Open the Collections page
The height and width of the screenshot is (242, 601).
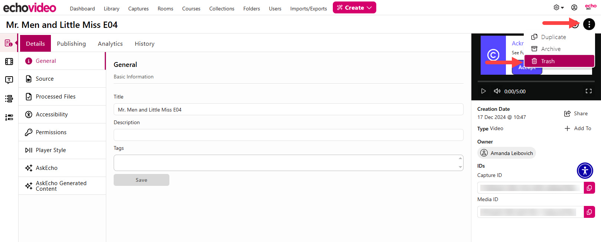tap(222, 9)
